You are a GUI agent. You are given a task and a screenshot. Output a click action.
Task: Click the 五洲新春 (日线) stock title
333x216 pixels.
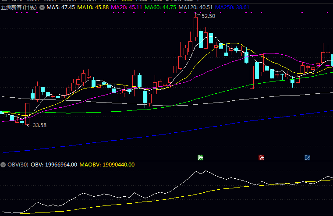click(19, 8)
